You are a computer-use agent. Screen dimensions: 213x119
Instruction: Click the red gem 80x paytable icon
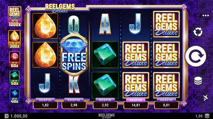(15, 60)
